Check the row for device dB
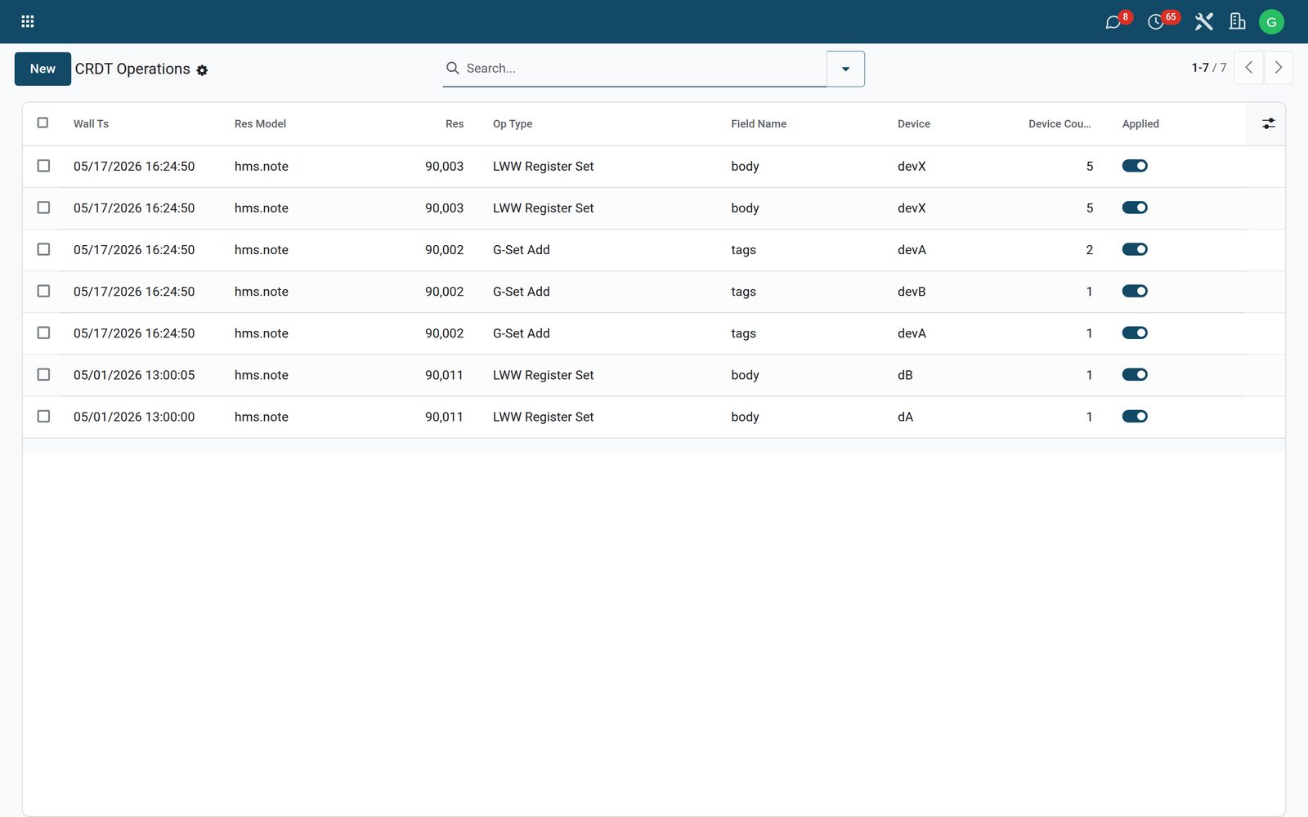 pos(43,374)
